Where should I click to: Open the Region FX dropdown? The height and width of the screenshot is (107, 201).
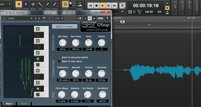tap(118, 18)
